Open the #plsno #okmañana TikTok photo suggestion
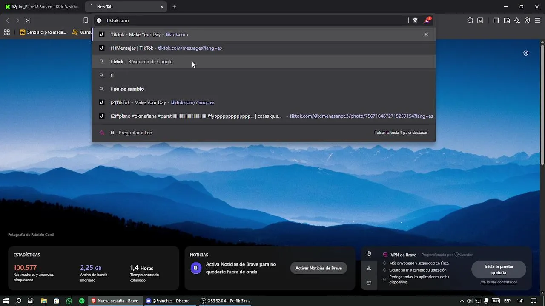545x306 pixels. (264, 116)
